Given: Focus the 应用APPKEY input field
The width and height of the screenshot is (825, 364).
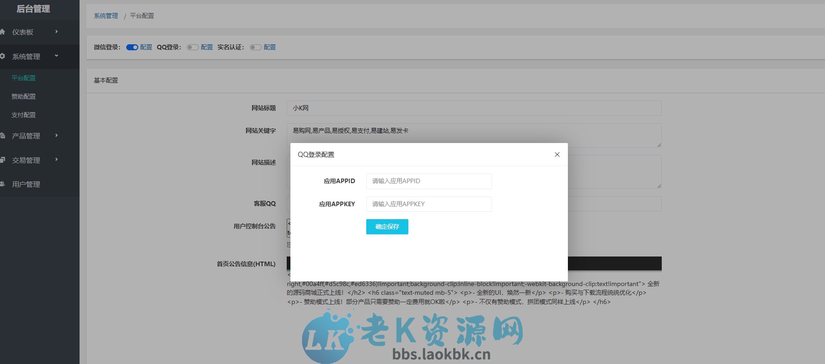Looking at the screenshot, I should click(429, 204).
